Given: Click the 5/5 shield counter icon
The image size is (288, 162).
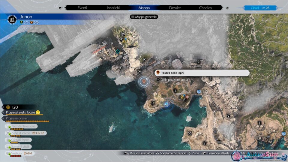Looking at the screenshot, I should point(21,22).
